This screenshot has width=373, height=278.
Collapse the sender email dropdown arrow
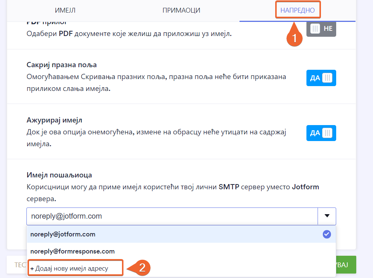tap(327, 216)
